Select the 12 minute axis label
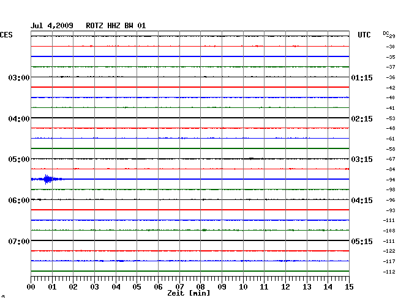Screen dimensions: 398x303 (285, 287)
